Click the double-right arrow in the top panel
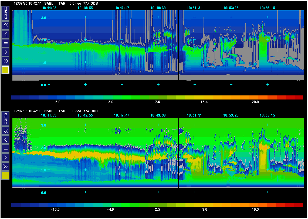308x219 pixels. (x=6, y=61)
